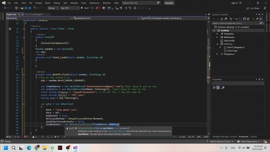
Task: Click next overload arrow in IntelliSense tooltip
Action: pyautogui.click(x=76, y=128)
